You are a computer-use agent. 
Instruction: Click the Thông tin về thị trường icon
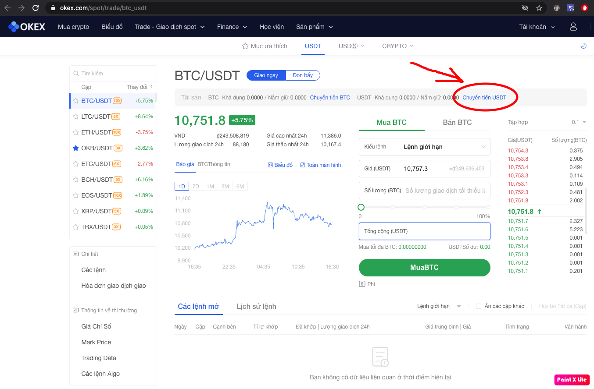click(x=75, y=311)
